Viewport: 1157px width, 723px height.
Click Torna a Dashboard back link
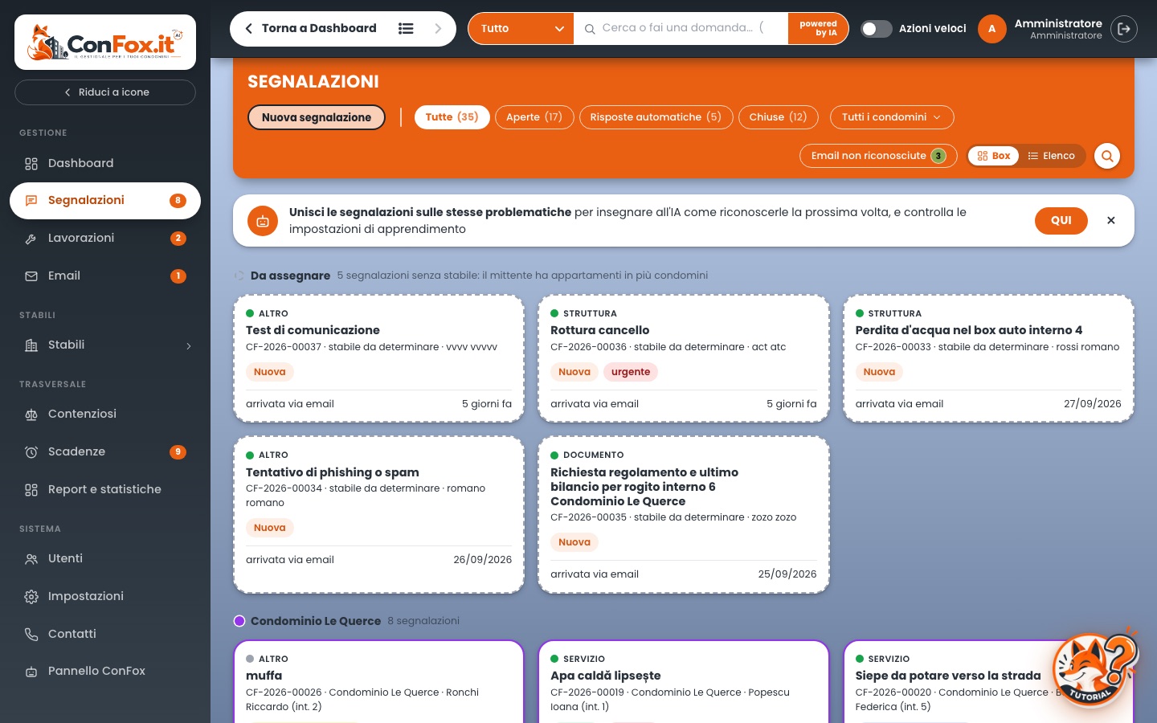click(x=312, y=28)
